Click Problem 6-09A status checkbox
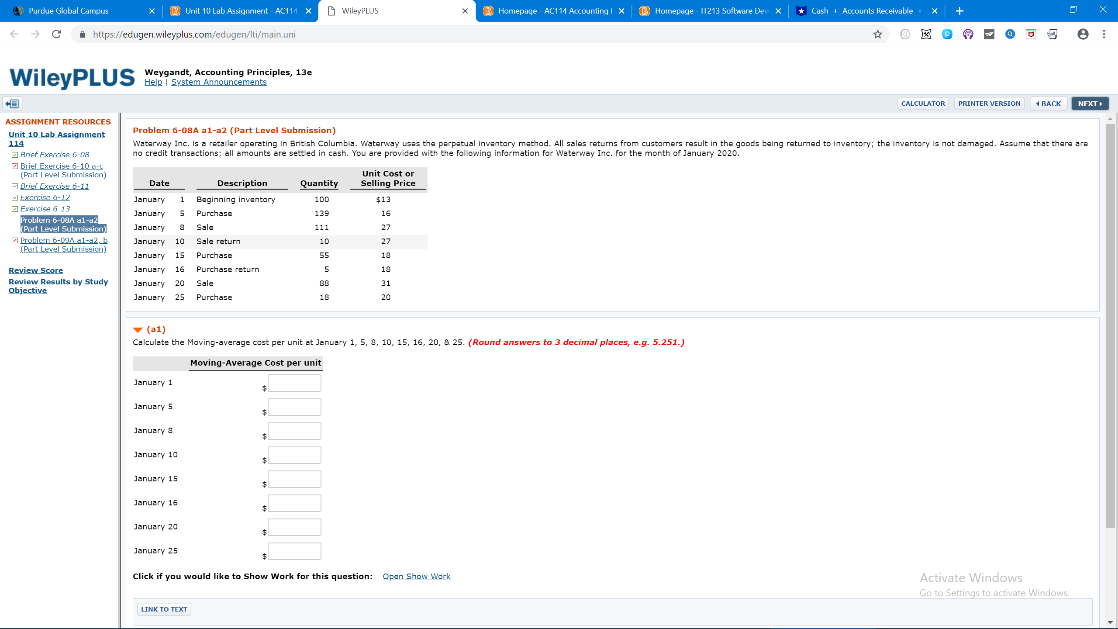Image resolution: width=1118 pixels, height=629 pixels. pyautogui.click(x=15, y=240)
